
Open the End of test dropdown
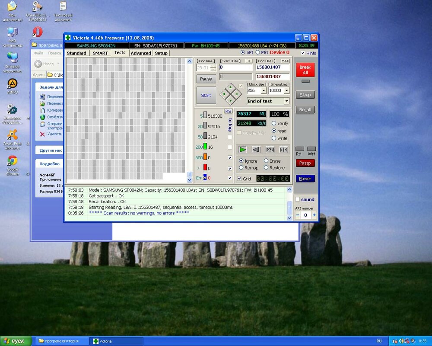click(286, 100)
